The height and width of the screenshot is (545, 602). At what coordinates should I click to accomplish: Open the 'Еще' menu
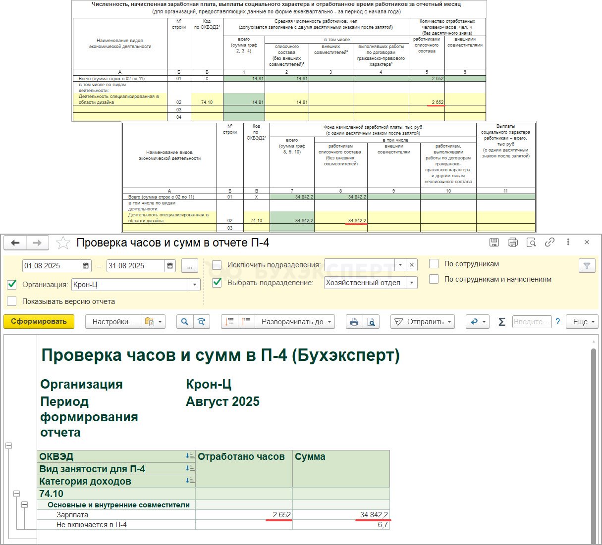point(583,322)
